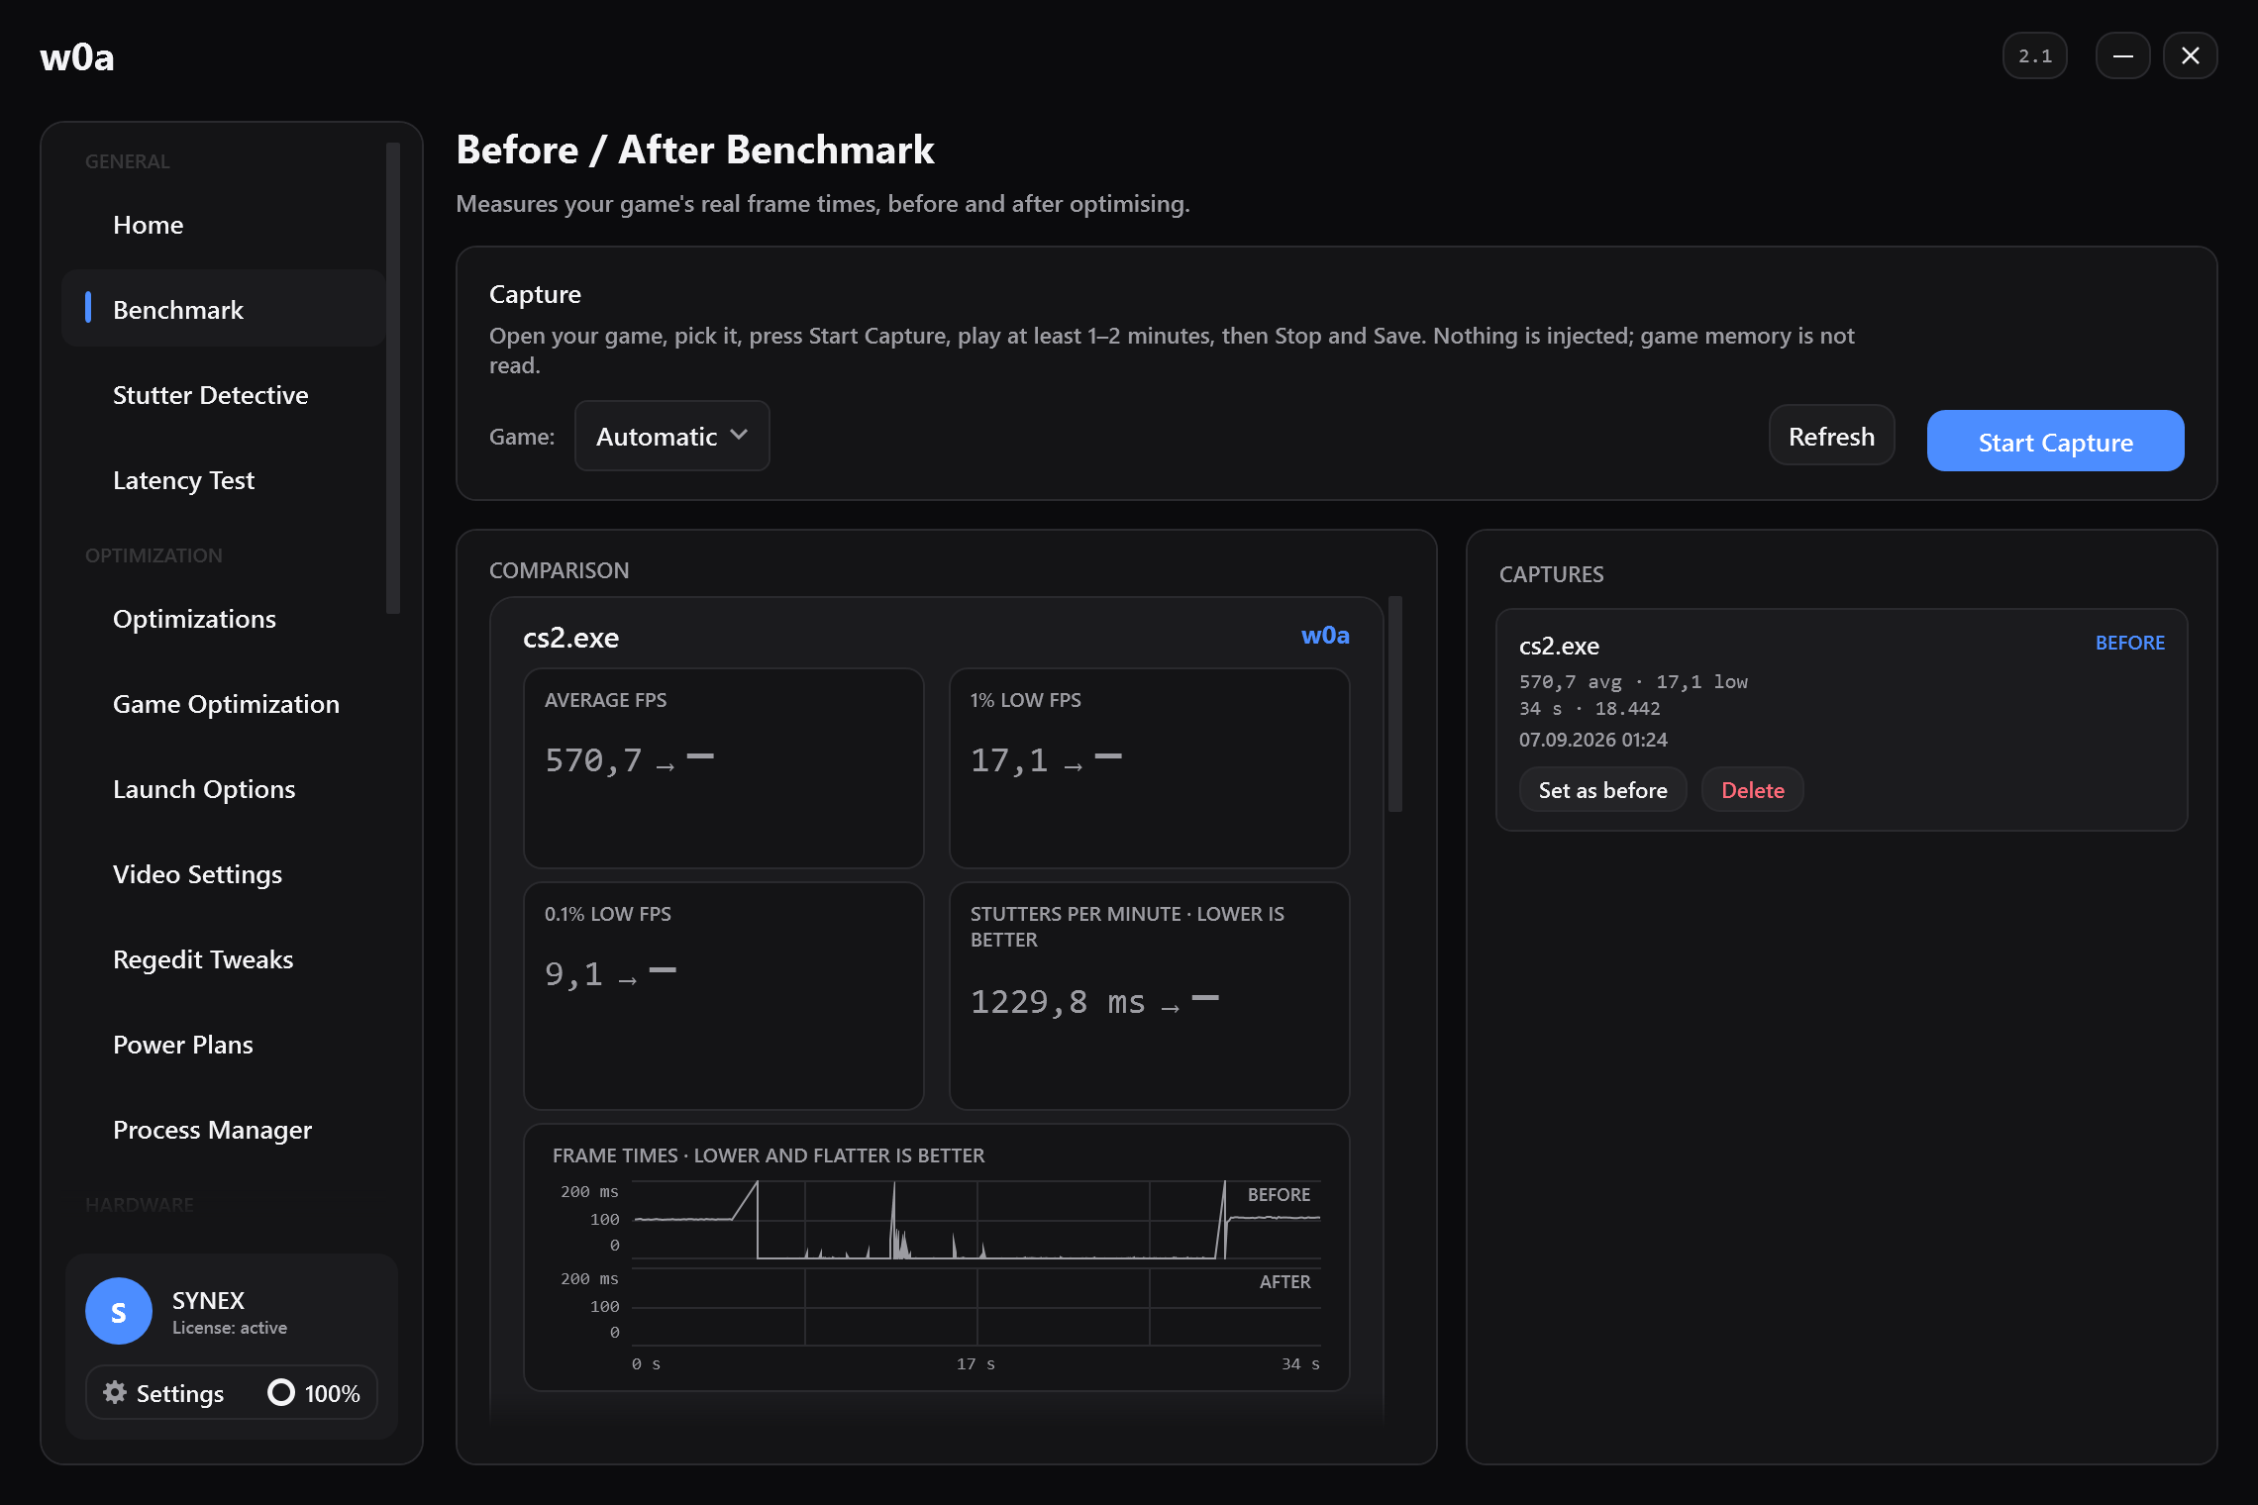Open Game Optimization page

click(224, 703)
